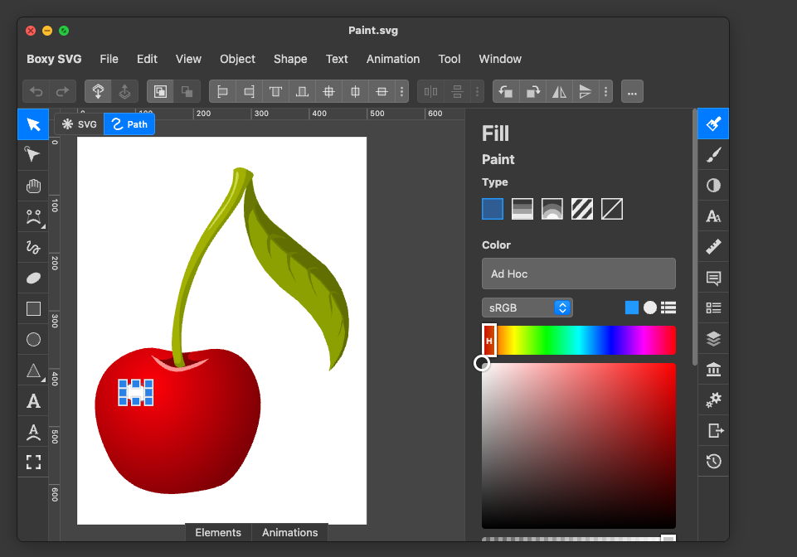The height and width of the screenshot is (557, 797).
Task: Expand the Fill paint Type options
Action: coord(495,182)
